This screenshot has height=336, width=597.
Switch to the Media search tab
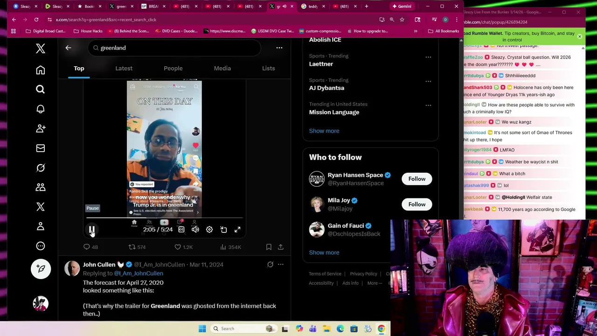pos(222,68)
